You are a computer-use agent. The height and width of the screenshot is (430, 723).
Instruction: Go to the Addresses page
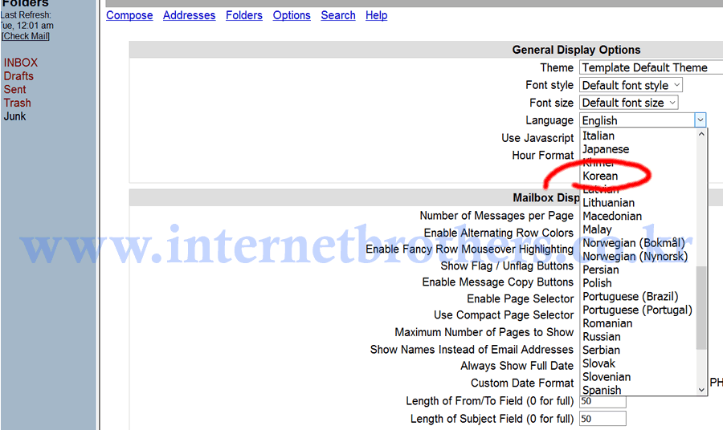coord(189,15)
